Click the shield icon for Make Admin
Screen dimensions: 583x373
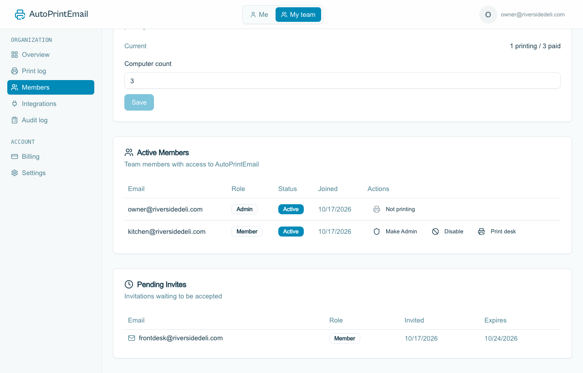click(x=377, y=232)
